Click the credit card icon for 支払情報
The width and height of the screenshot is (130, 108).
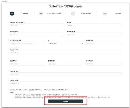[x=105, y=14]
